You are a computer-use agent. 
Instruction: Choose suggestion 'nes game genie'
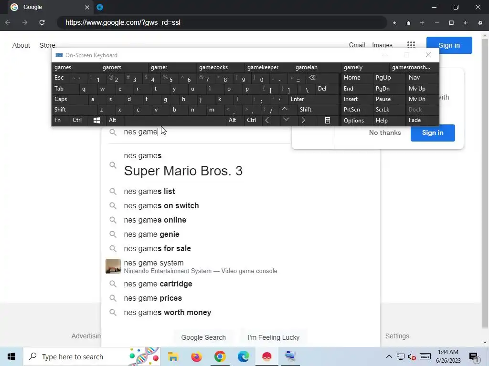pyautogui.click(x=151, y=234)
